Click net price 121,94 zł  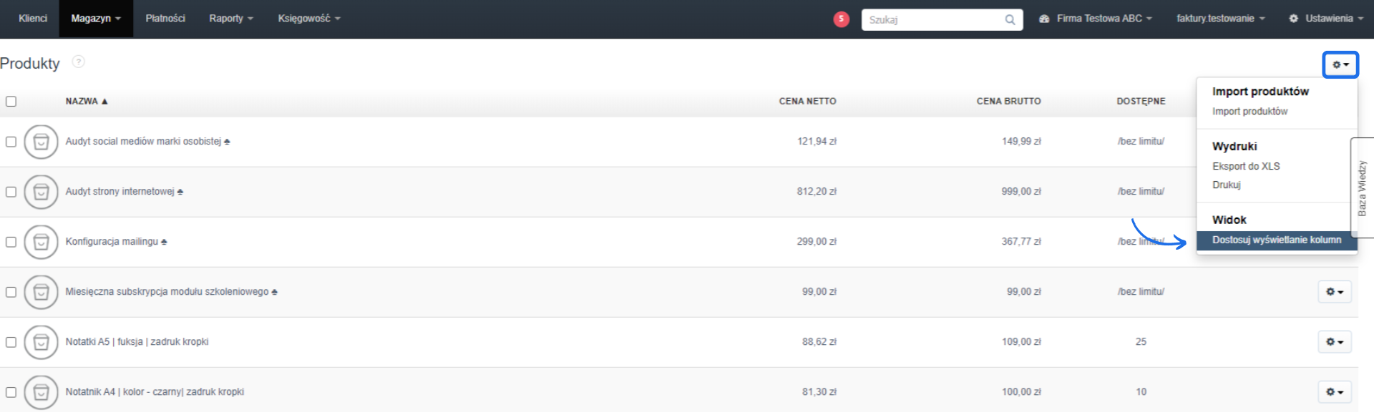pos(817,142)
